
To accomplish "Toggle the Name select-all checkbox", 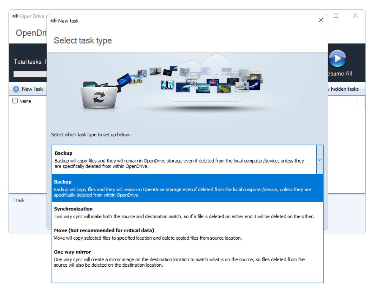I will (x=15, y=101).
